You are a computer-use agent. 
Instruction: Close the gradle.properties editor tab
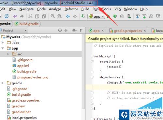[145, 31]
